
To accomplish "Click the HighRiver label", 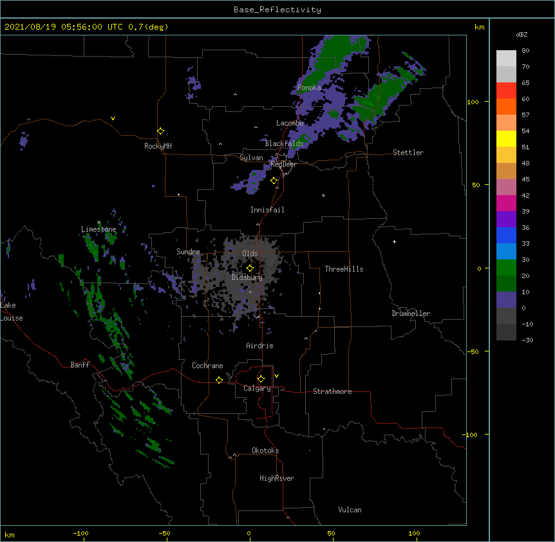I will click(x=277, y=478).
